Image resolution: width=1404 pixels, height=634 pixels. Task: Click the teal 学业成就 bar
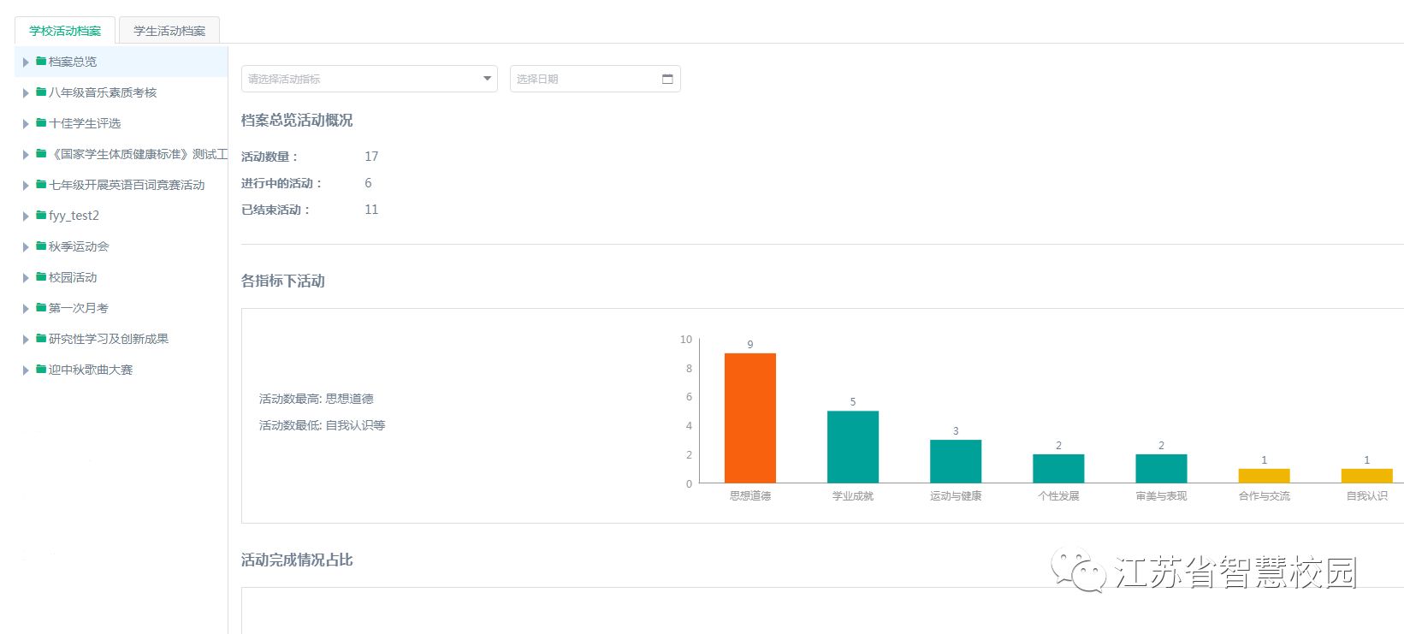pyautogui.click(x=853, y=447)
